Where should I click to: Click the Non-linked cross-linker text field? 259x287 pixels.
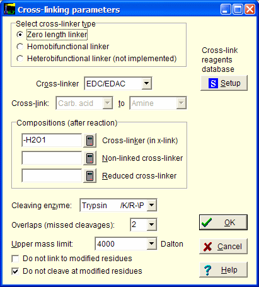click(52, 158)
